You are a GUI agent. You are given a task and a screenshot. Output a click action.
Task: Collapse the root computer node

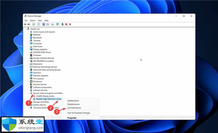coord(25,29)
